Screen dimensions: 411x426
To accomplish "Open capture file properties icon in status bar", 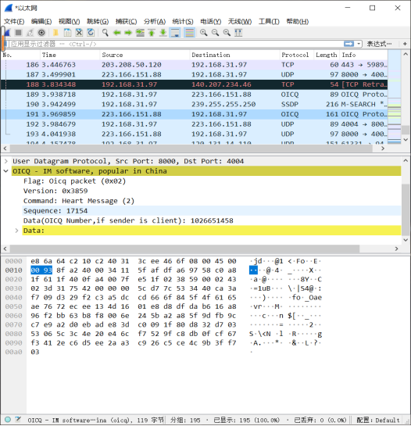I will [x=18, y=420].
